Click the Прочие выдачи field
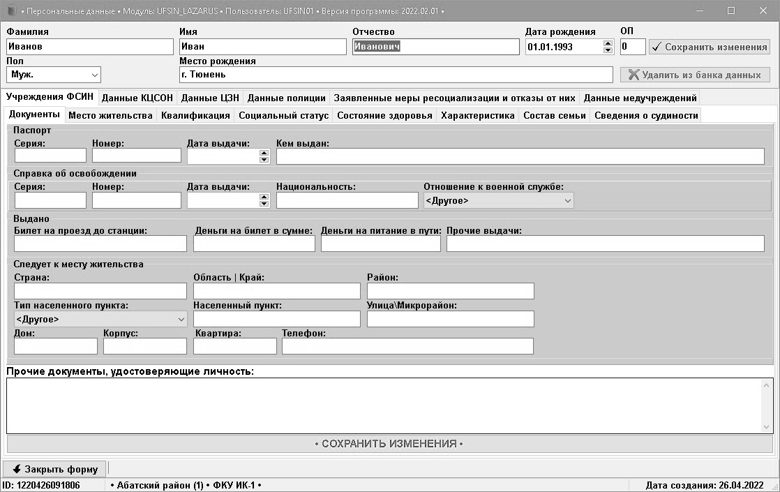Viewport: 780px width, 492px height. tap(606, 244)
